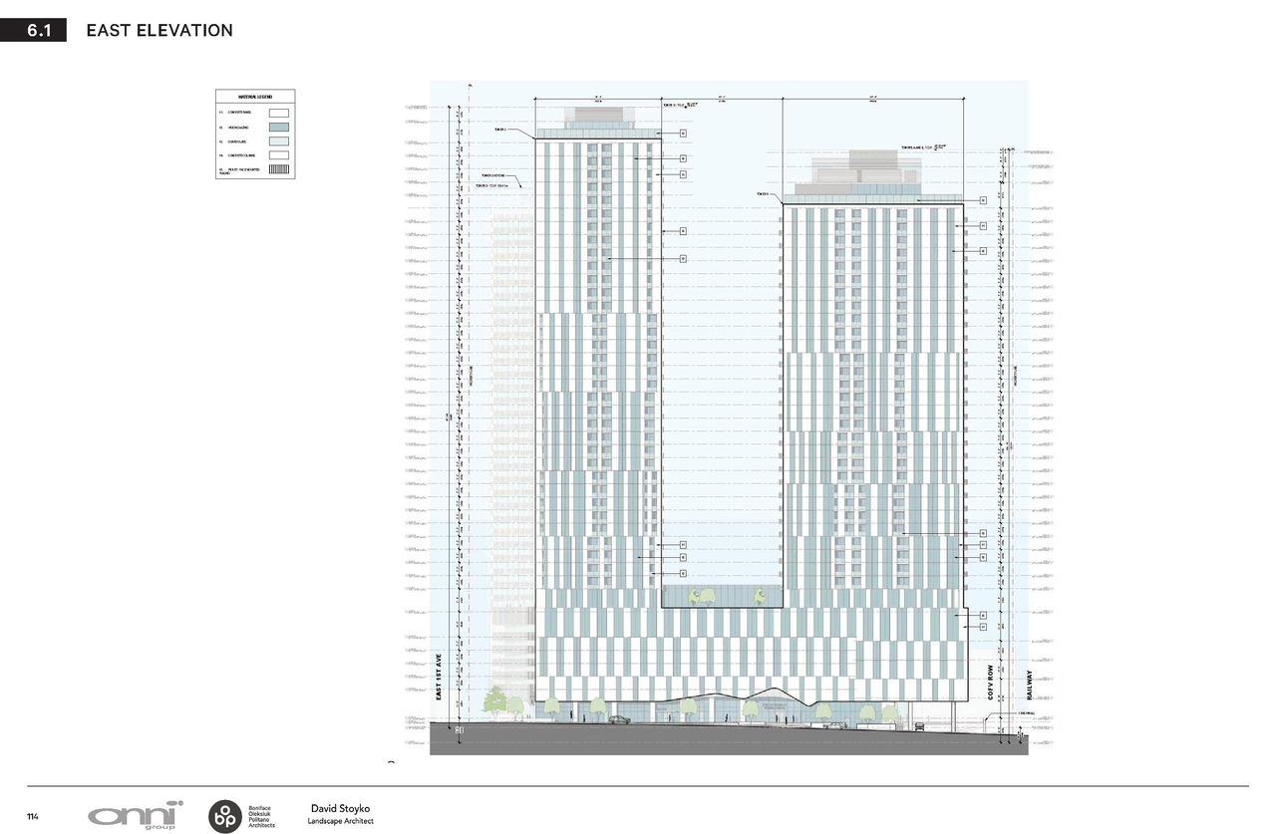Click the EAST ELEVATION heading
1276x834 pixels.
tap(159, 31)
